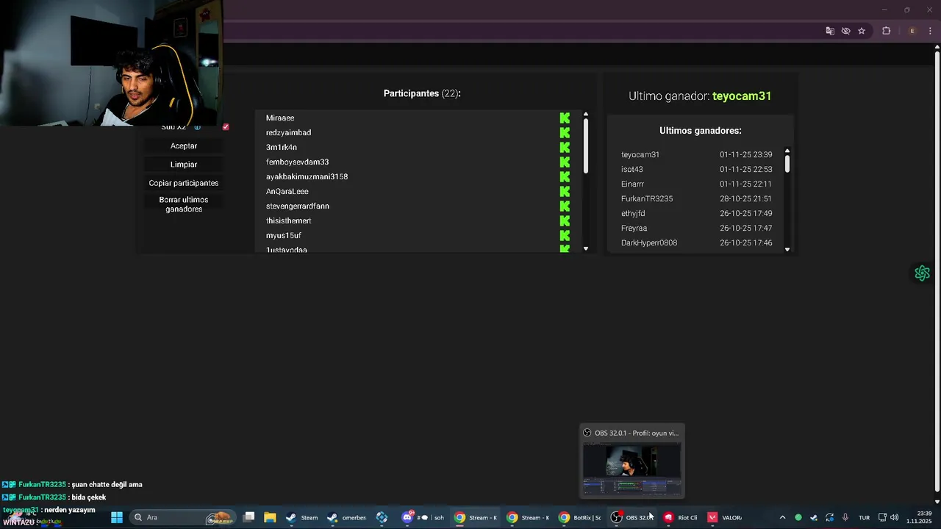The image size is (941, 529).
Task: Click the Kick icon beside femboysevdam33
Action: coord(565,162)
